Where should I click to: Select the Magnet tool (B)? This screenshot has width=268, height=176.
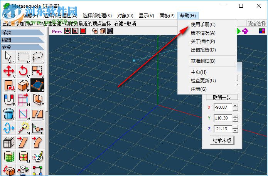[x=9, y=100]
